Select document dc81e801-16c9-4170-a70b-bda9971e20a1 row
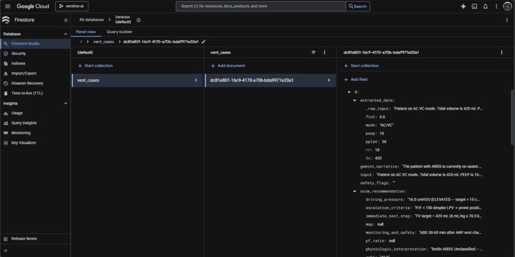Screen dimensions: 515x257 (x=270, y=80)
